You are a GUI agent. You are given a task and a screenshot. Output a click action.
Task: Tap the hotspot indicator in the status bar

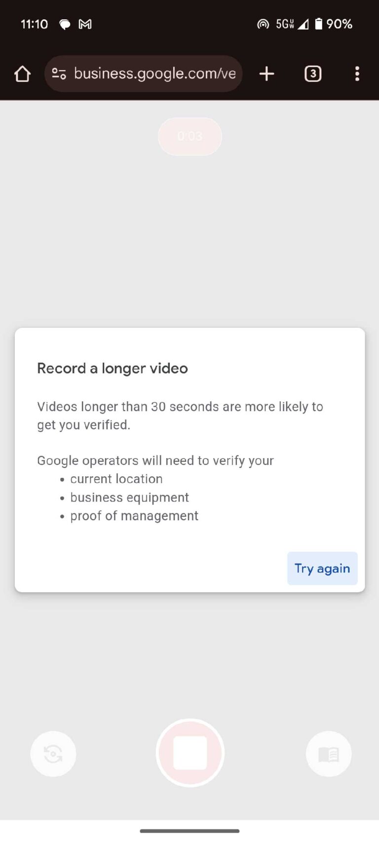(262, 24)
